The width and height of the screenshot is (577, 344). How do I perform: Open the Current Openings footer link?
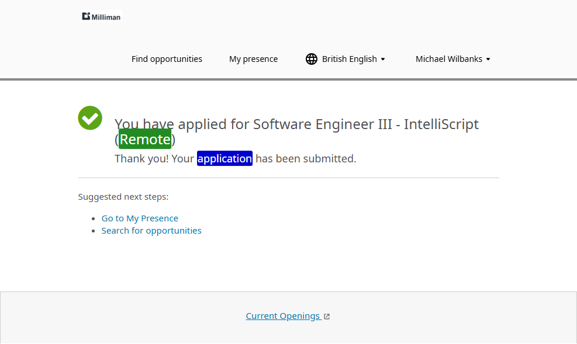283,316
